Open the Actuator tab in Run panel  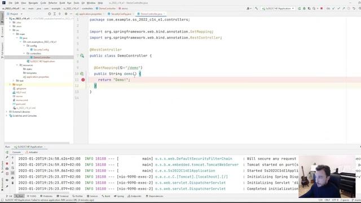coord(32,152)
